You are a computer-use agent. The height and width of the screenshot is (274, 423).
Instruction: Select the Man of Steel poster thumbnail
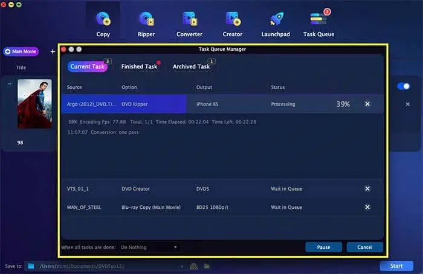35,104
